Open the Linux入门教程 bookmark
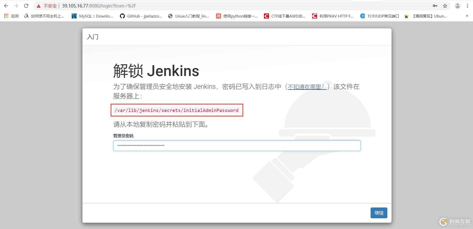 [189, 16]
